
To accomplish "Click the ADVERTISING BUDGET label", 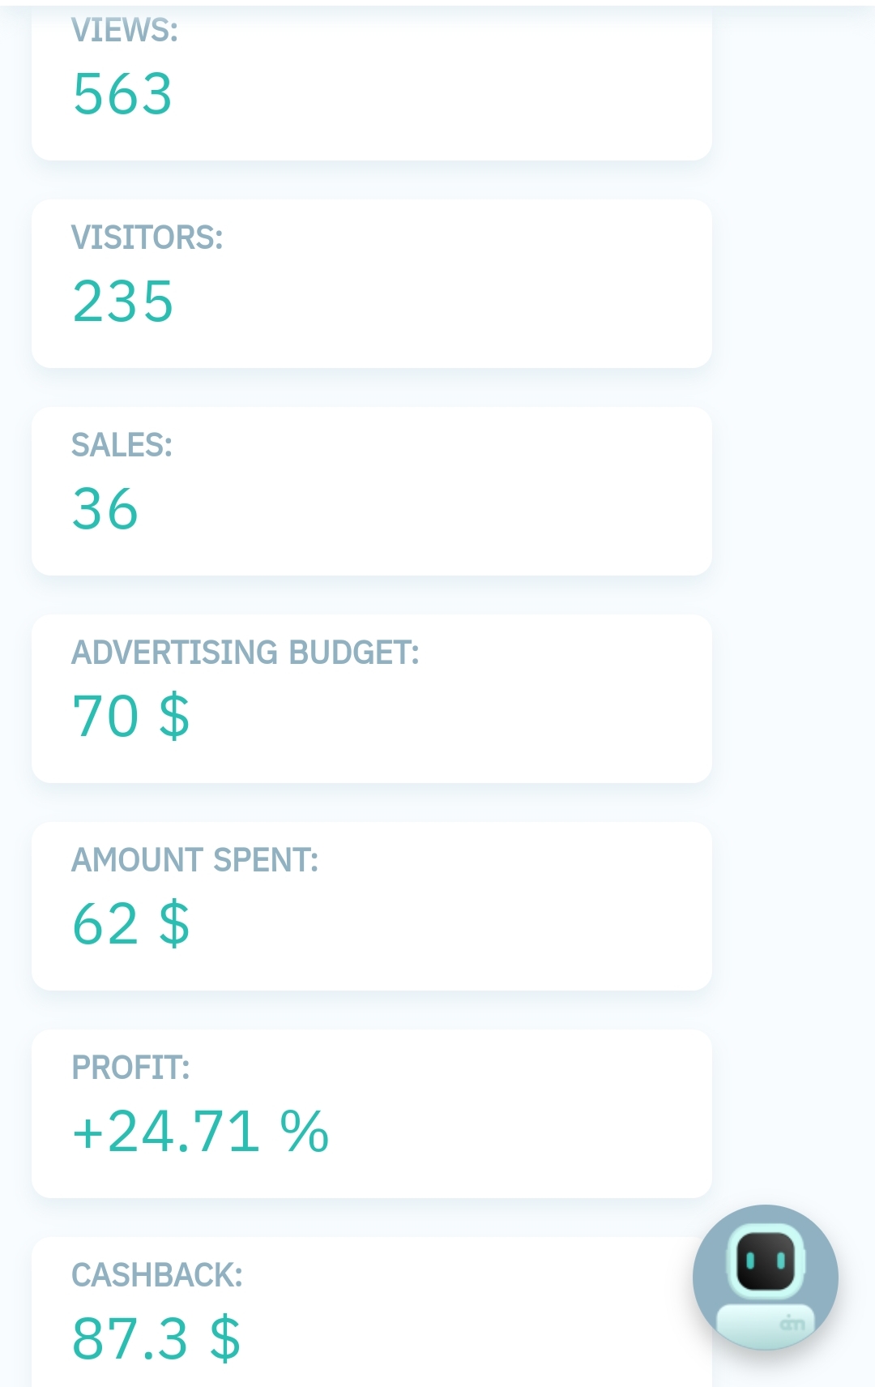I will [245, 653].
